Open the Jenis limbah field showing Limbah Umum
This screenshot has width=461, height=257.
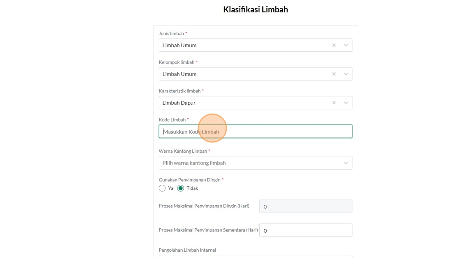(x=243, y=45)
